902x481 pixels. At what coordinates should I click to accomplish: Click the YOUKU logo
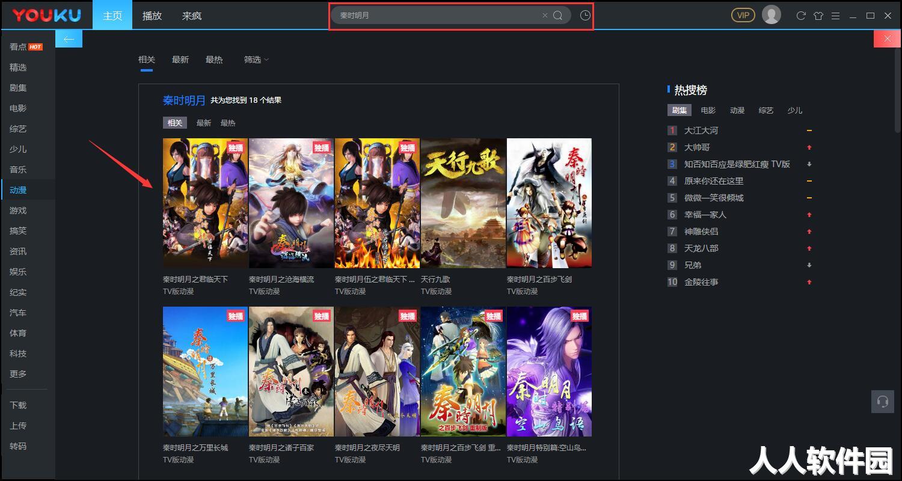47,15
